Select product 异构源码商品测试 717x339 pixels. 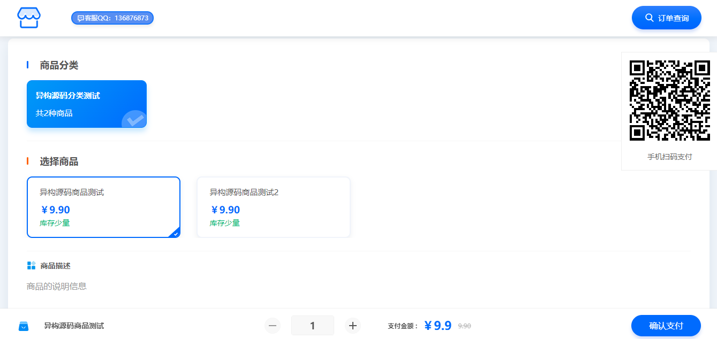click(103, 207)
